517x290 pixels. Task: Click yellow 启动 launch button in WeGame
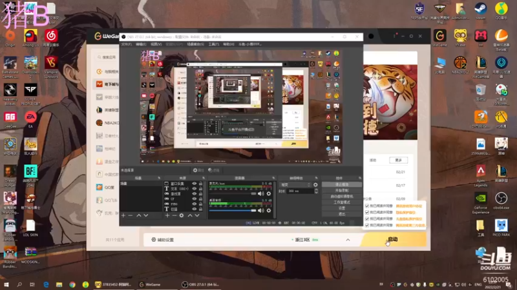[394, 239]
